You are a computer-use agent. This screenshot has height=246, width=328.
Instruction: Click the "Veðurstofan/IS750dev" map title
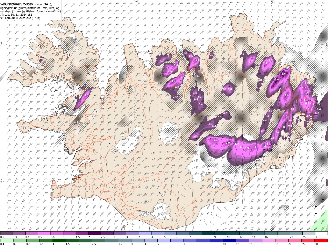[x=17, y=4]
